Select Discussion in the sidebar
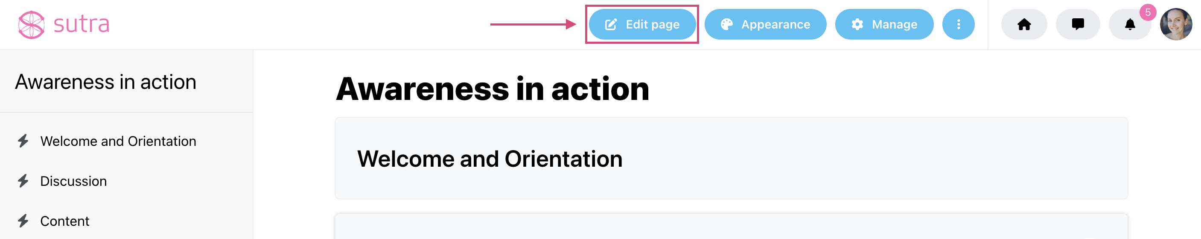This screenshot has height=239, width=1201. pos(73,181)
